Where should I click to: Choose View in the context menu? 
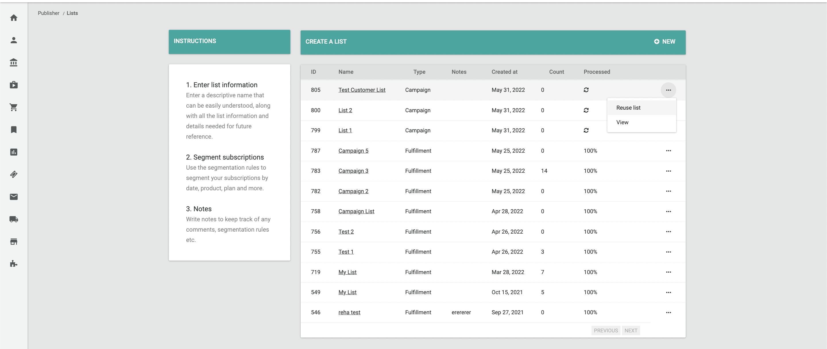pyautogui.click(x=622, y=122)
